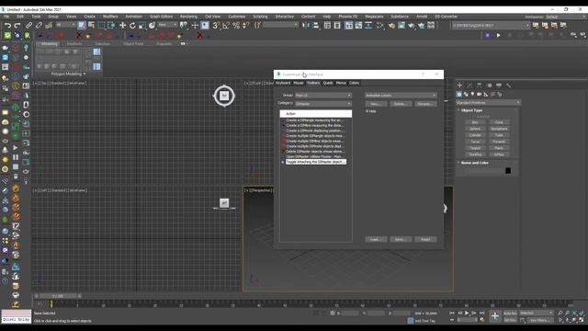Screen dimensions: 588x331
Task: Open the Workspaces dropdown
Action: [x=567, y=17]
